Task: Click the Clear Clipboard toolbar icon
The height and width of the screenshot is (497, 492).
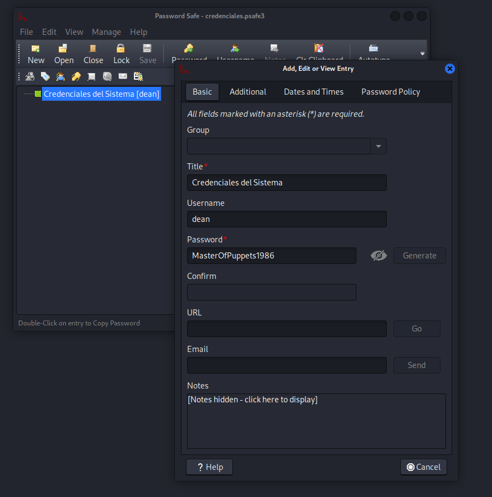Action: click(319, 49)
